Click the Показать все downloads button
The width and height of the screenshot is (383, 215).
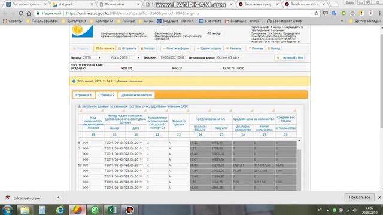pos(359,198)
